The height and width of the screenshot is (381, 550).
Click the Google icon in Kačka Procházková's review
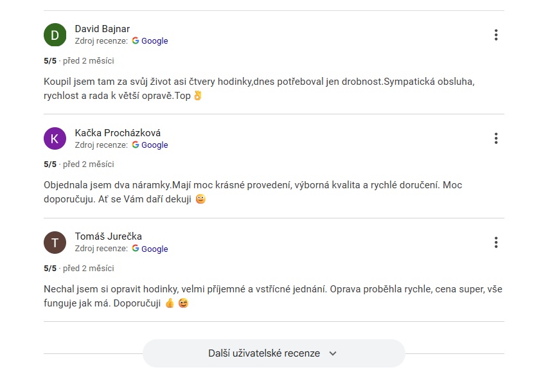pos(136,145)
